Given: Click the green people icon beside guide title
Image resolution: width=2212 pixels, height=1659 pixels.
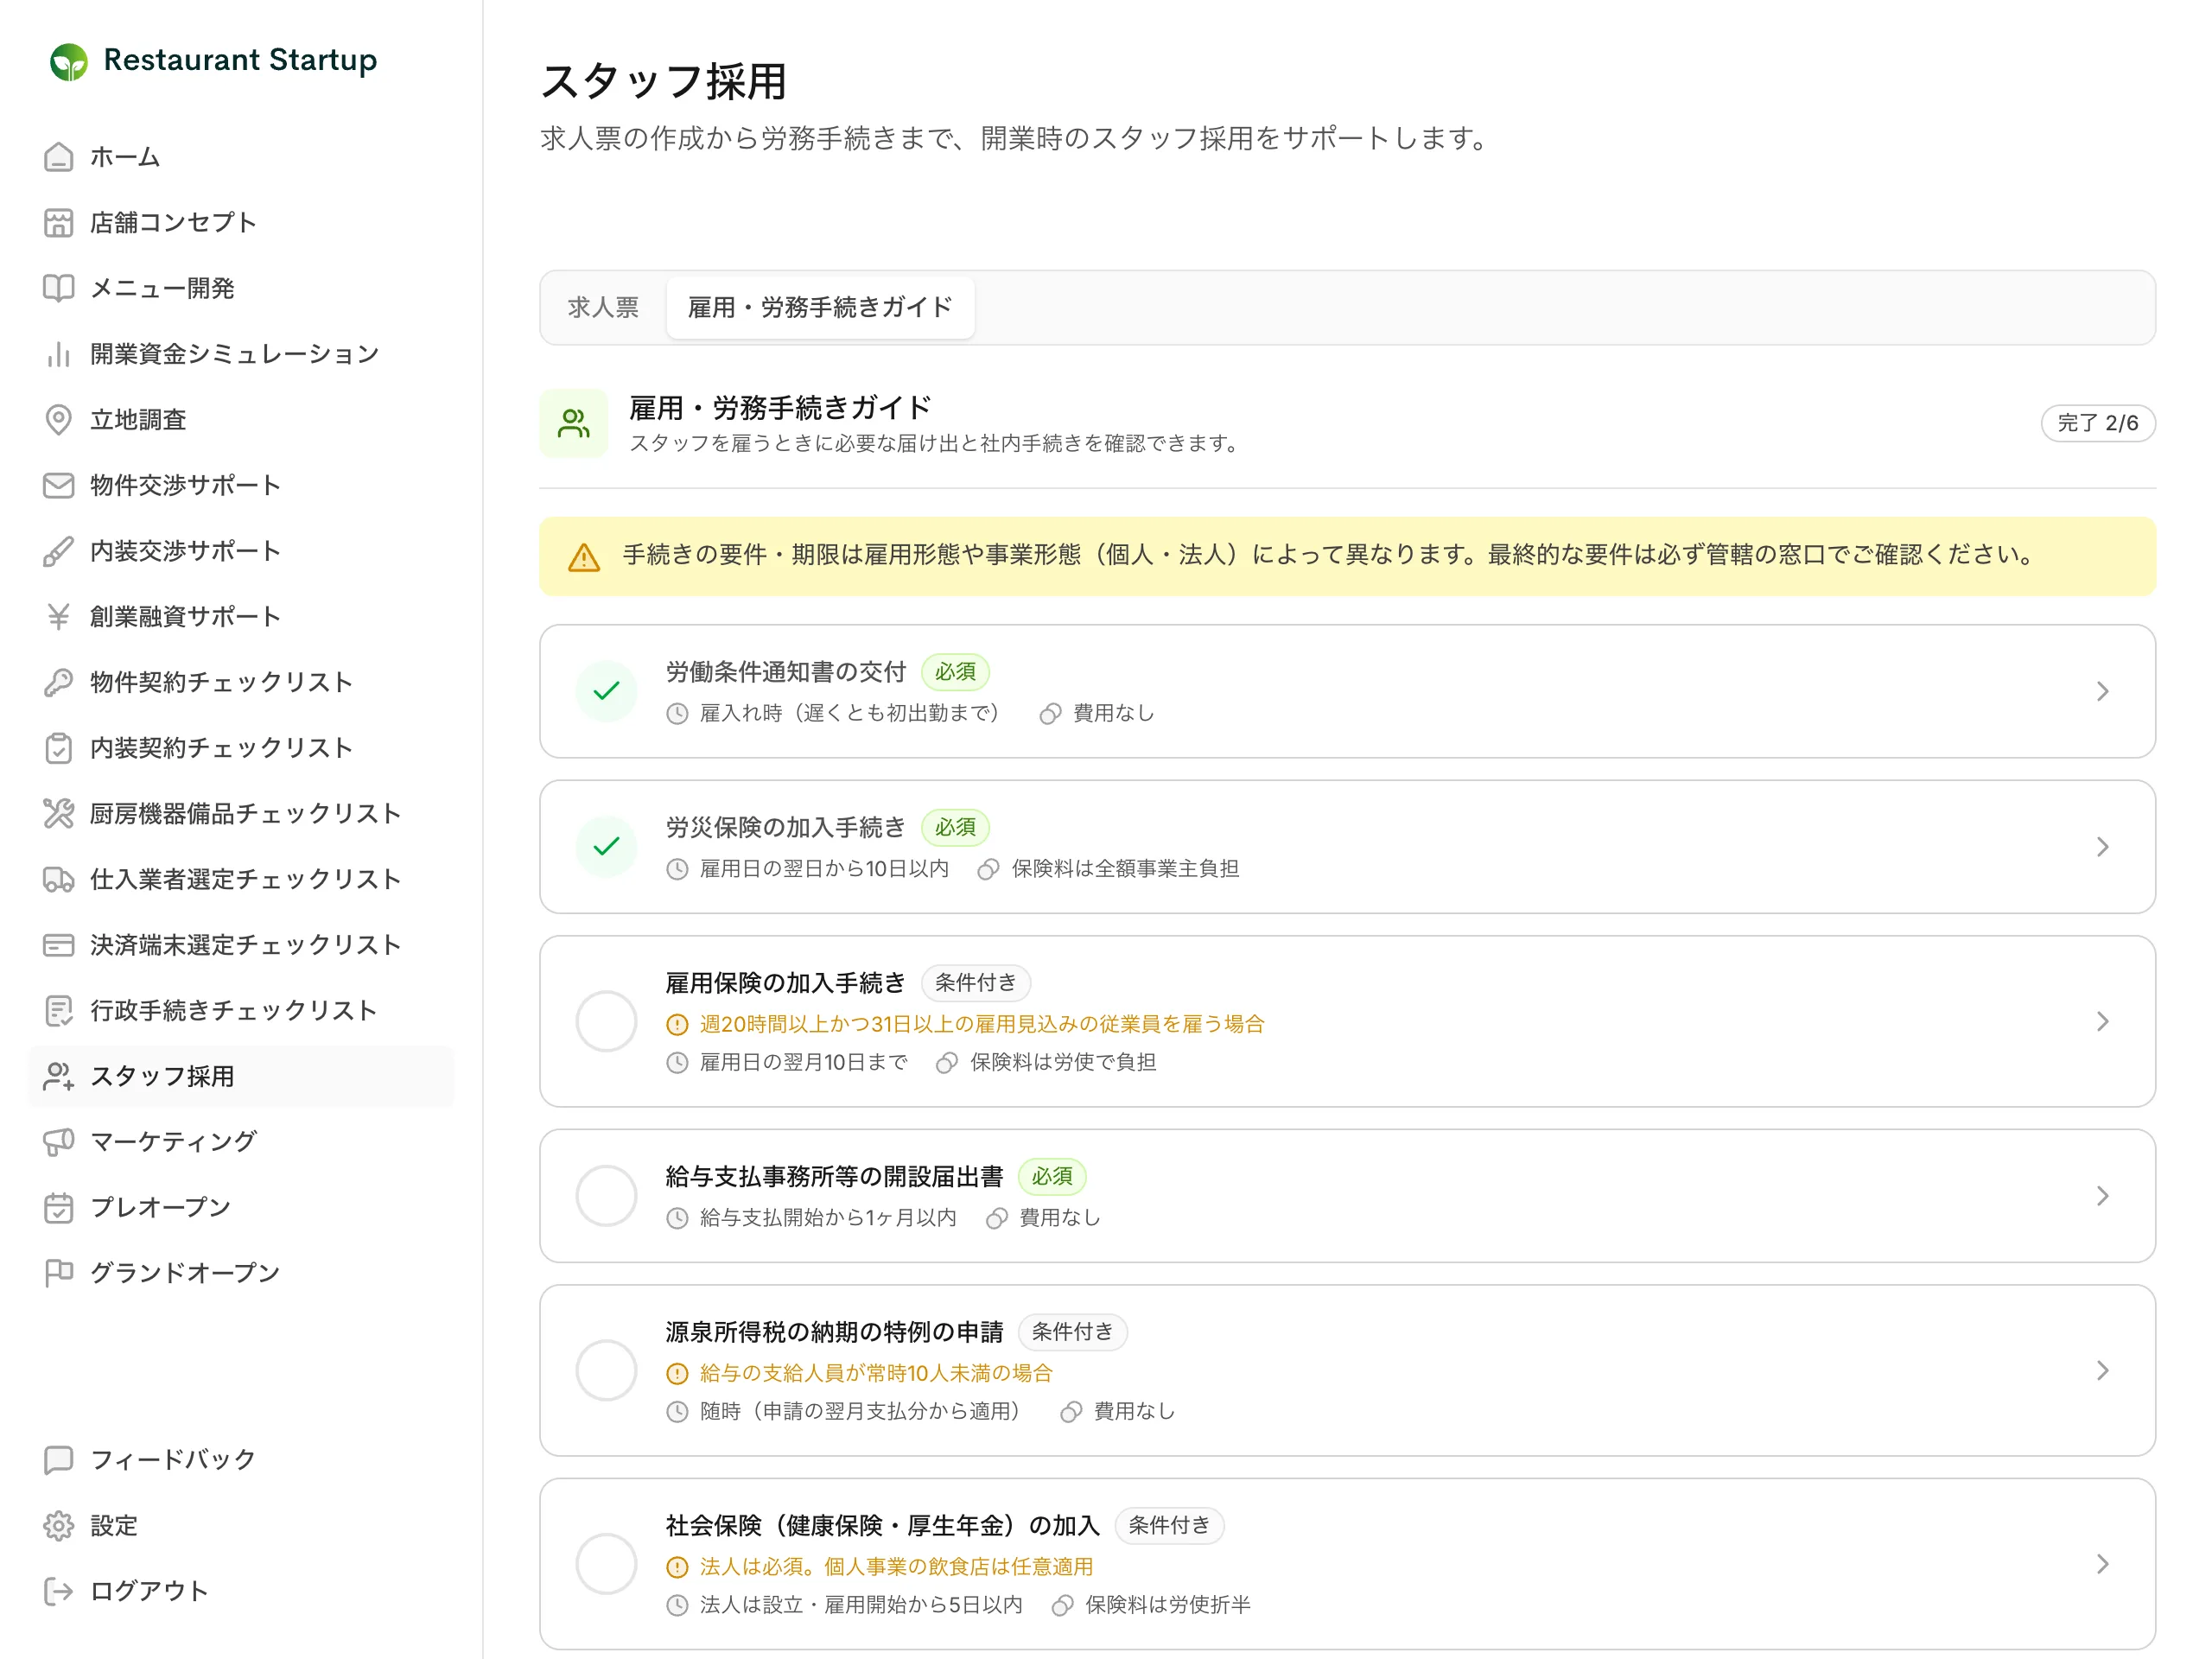Looking at the screenshot, I should pyautogui.click(x=573, y=423).
